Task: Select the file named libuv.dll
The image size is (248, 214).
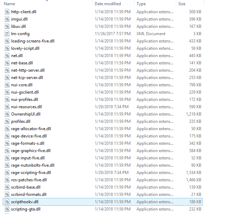Action: (x=18, y=26)
